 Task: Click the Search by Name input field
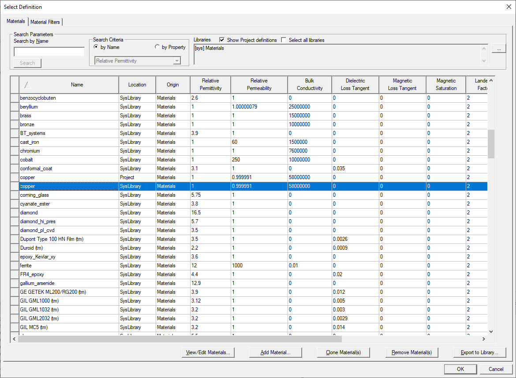tap(49, 52)
